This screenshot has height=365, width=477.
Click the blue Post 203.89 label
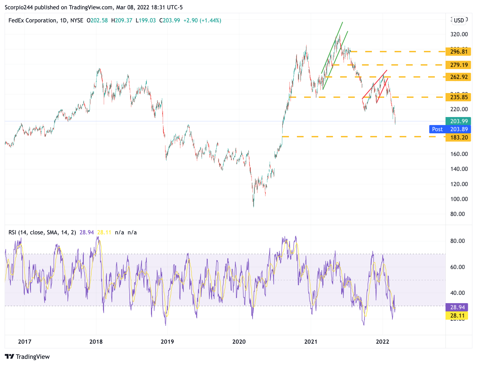(450, 129)
